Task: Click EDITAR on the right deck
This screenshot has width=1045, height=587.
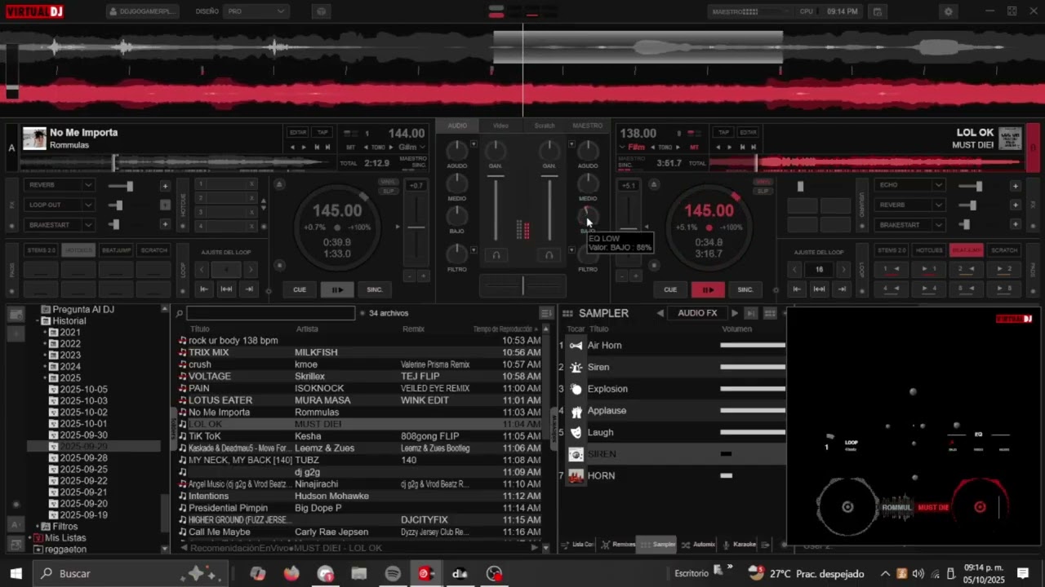Action: pyautogui.click(x=748, y=132)
